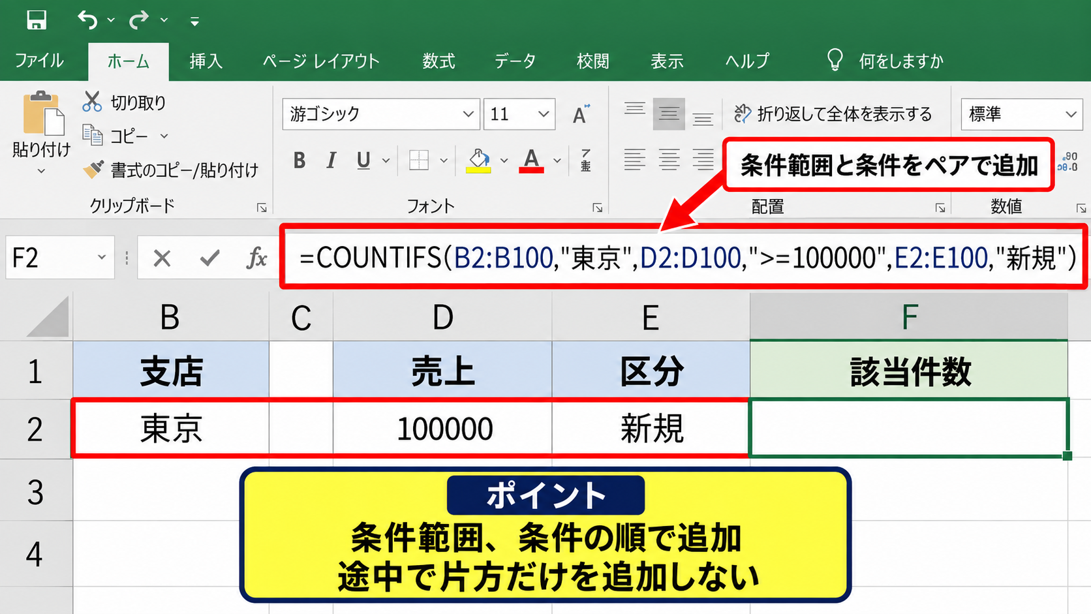The width and height of the screenshot is (1091, 614).
Task: Click the Undo arrow icon
Action: click(87, 20)
